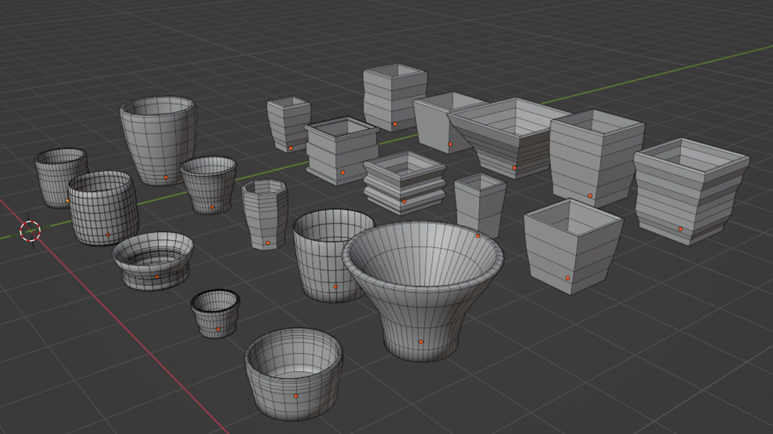This screenshot has height=434, width=773.
Task: Click the red-white 3D cursor circle
Action: tap(30, 231)
